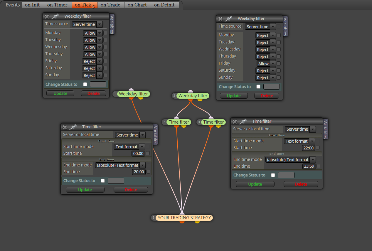
Task: Open End time mode dropdown in right Time filter
Action: tap(291, 160)
